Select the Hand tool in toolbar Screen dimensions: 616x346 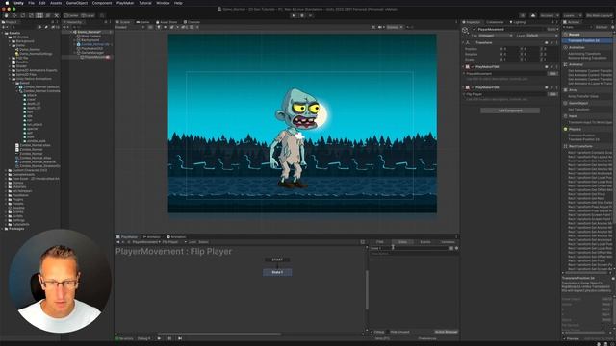tap(7, 15)
